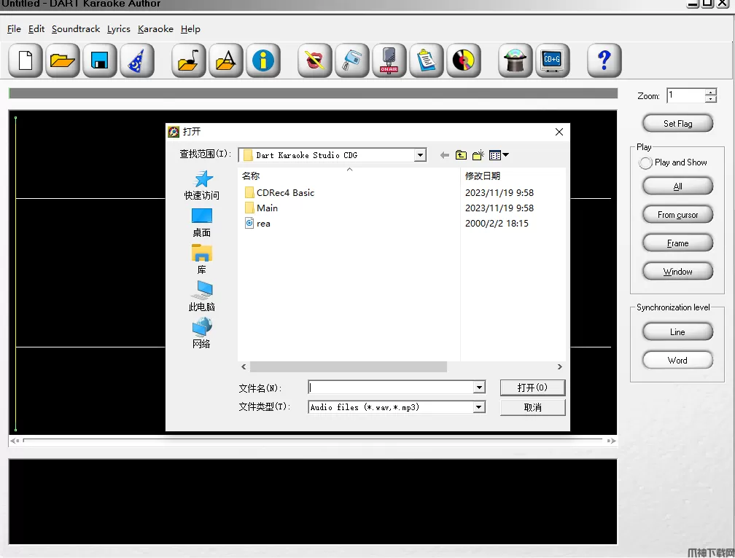Click the CD+G monitor toolbar icon
The image size is (735, 558).
[553, 60]
